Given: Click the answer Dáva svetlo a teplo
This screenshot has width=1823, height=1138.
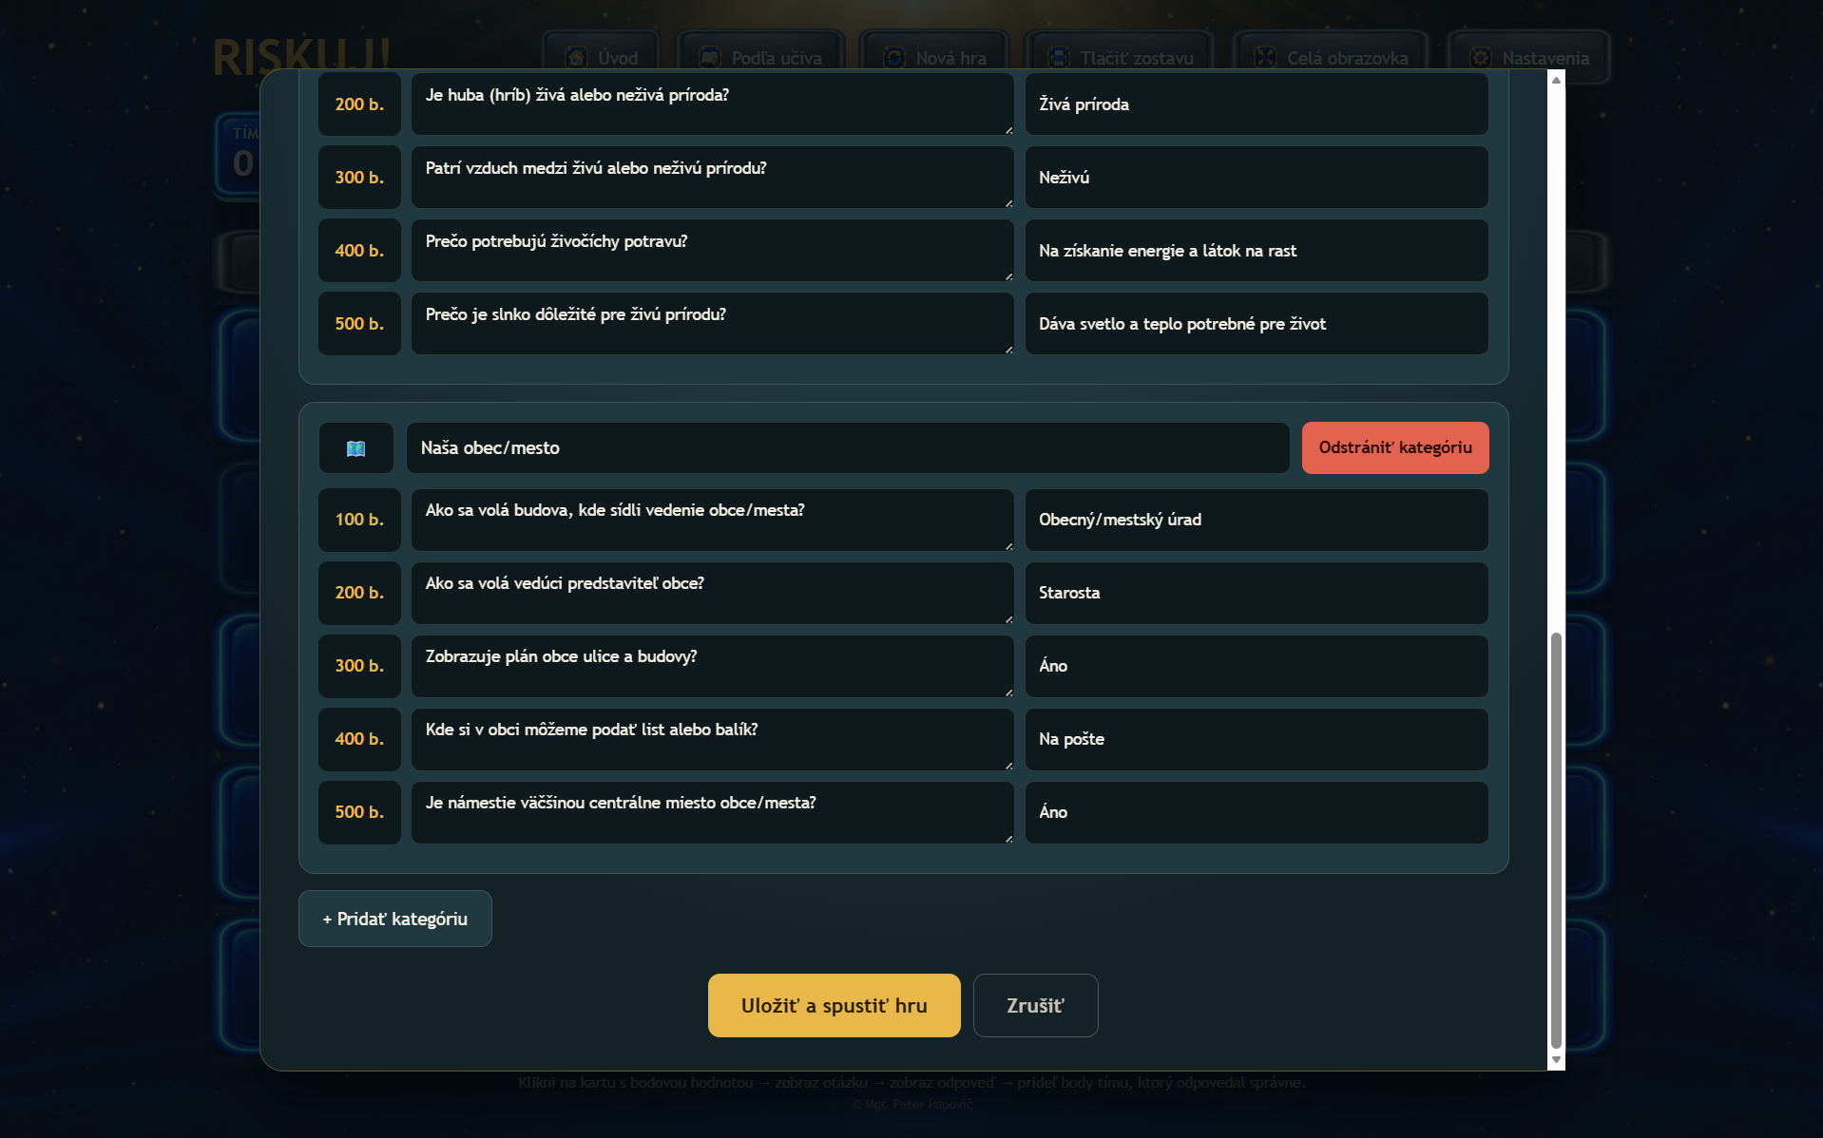Looking at the screenshot, I should click(x=1257, y=324).
